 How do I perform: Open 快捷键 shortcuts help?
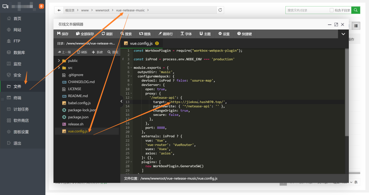point(245,34)
